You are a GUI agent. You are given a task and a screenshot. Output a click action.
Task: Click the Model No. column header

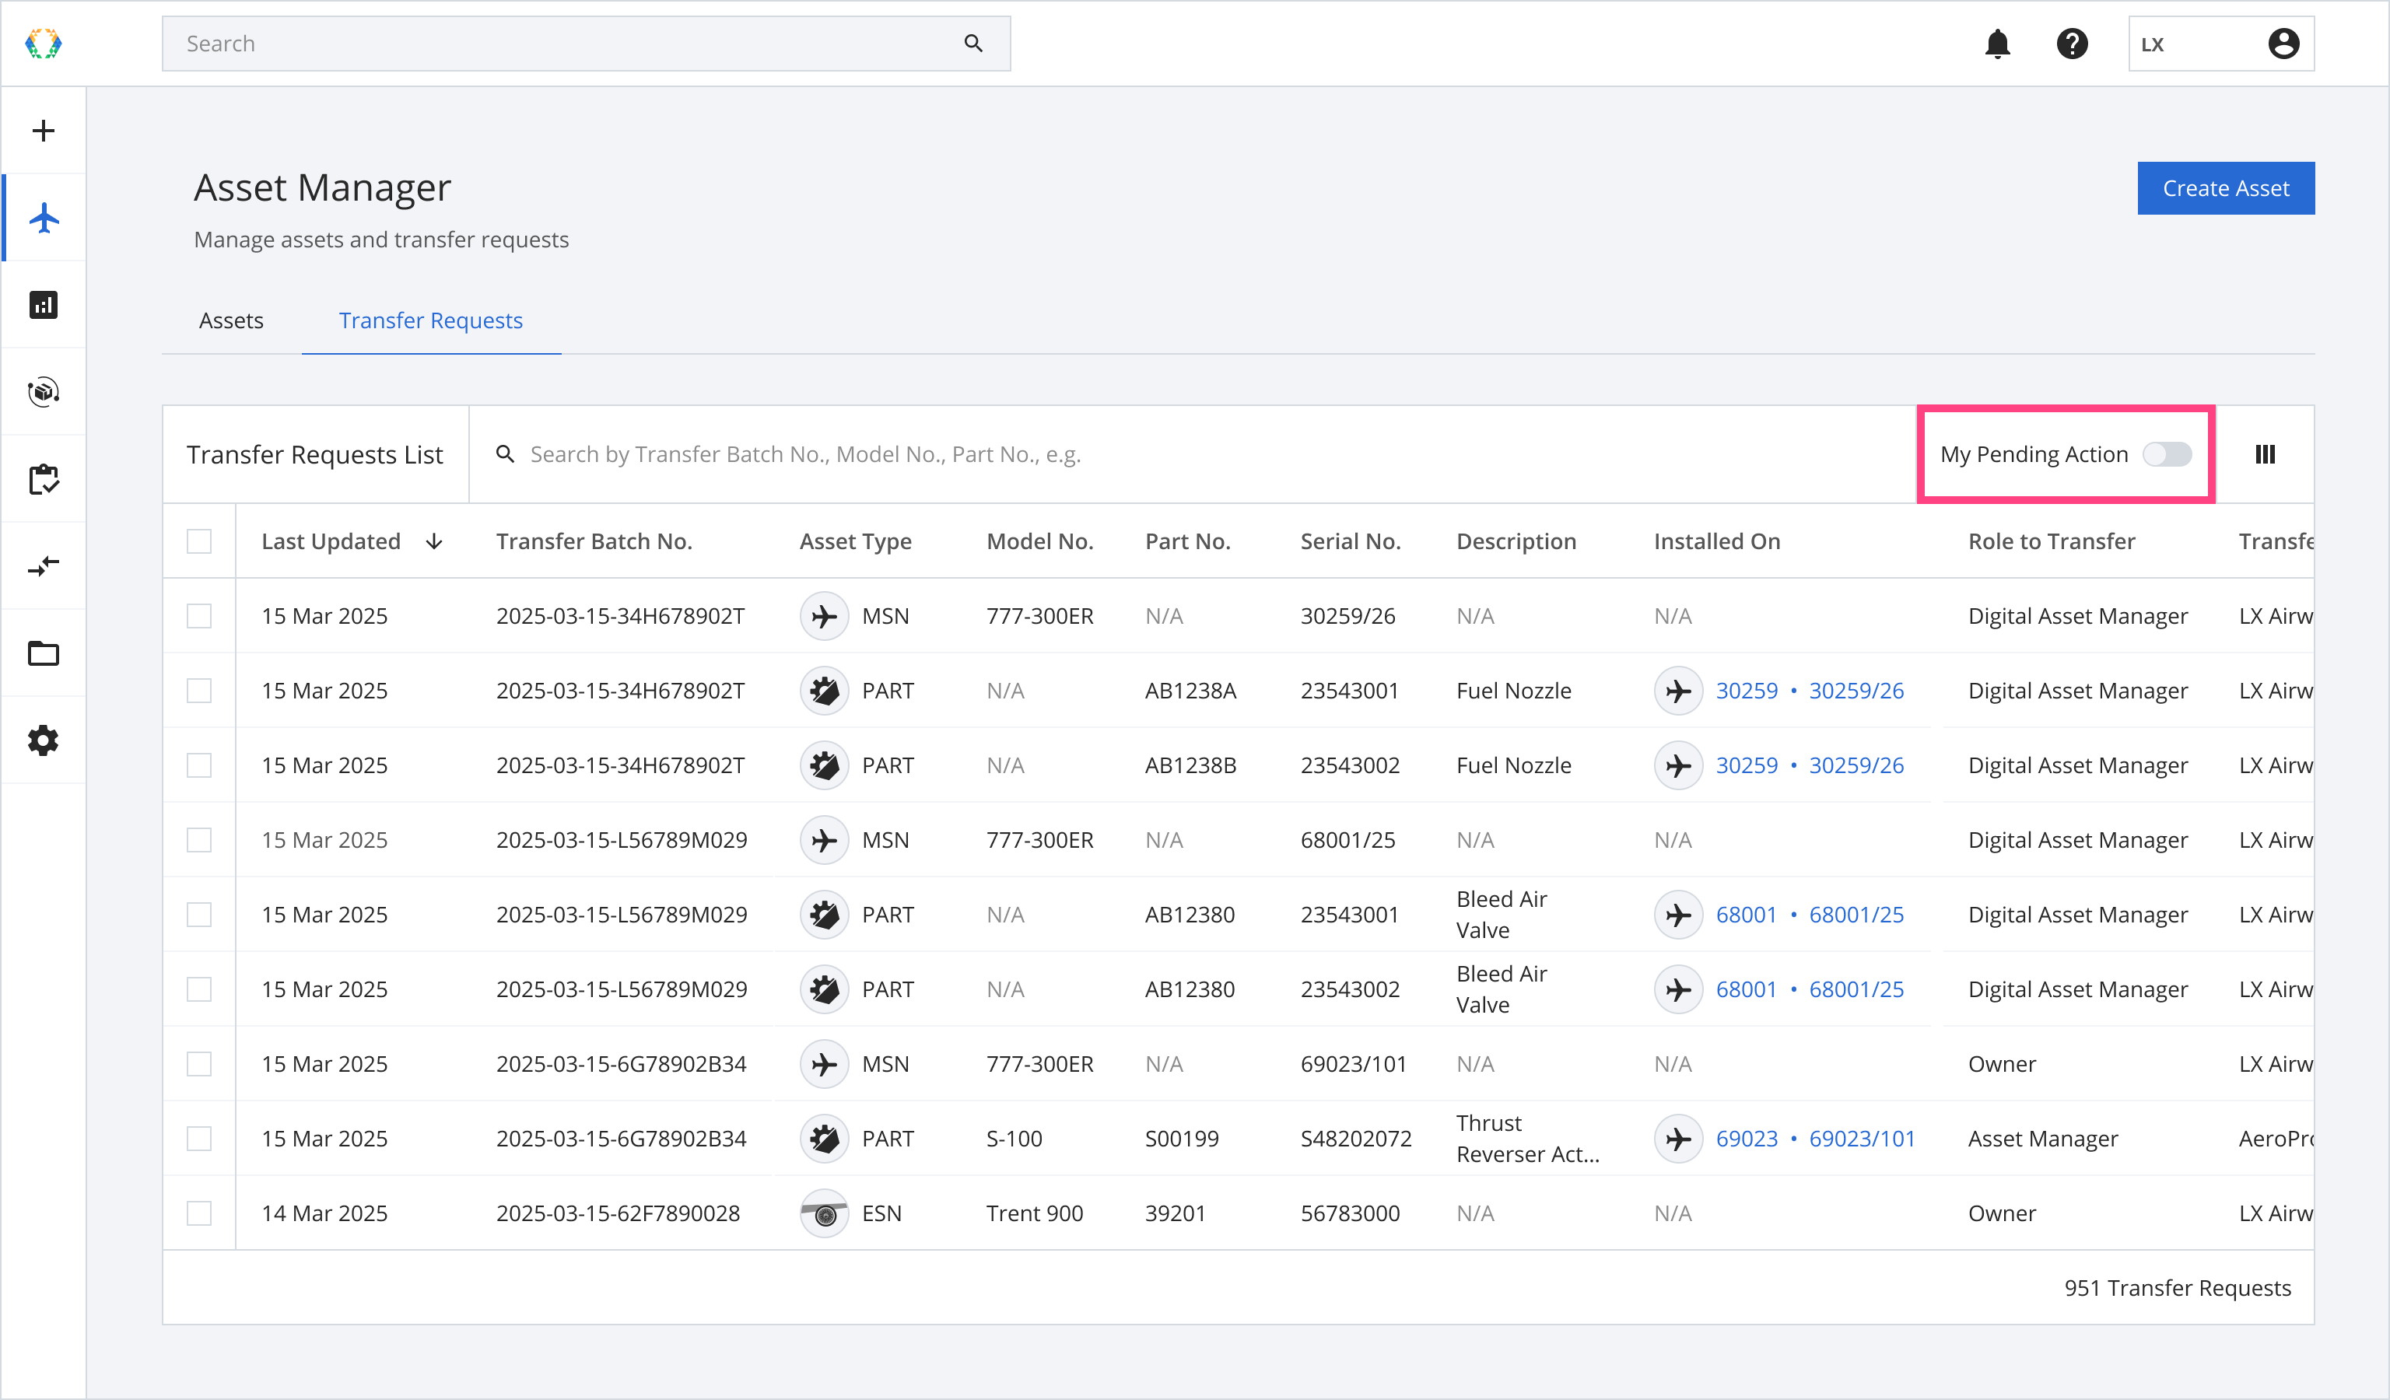pyautogui.click(x=1039, y=541)
